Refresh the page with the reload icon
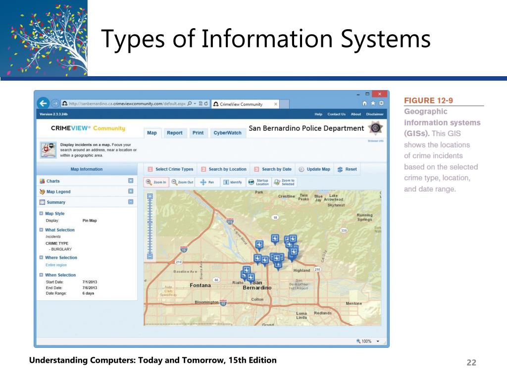The width and height of the screenshot is (507, 380). tap(206, 103)
